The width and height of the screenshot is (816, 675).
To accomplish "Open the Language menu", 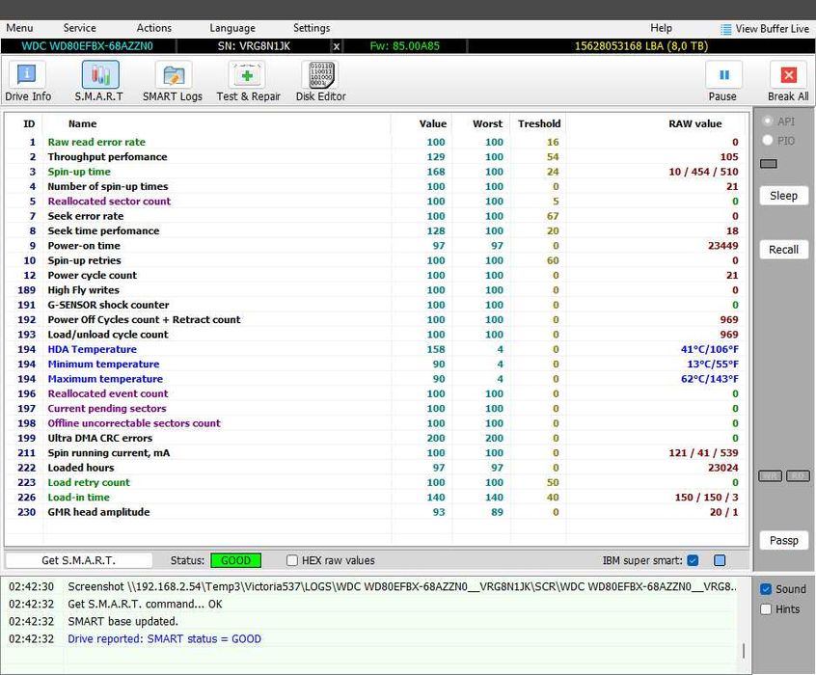I will pos(232,28).
